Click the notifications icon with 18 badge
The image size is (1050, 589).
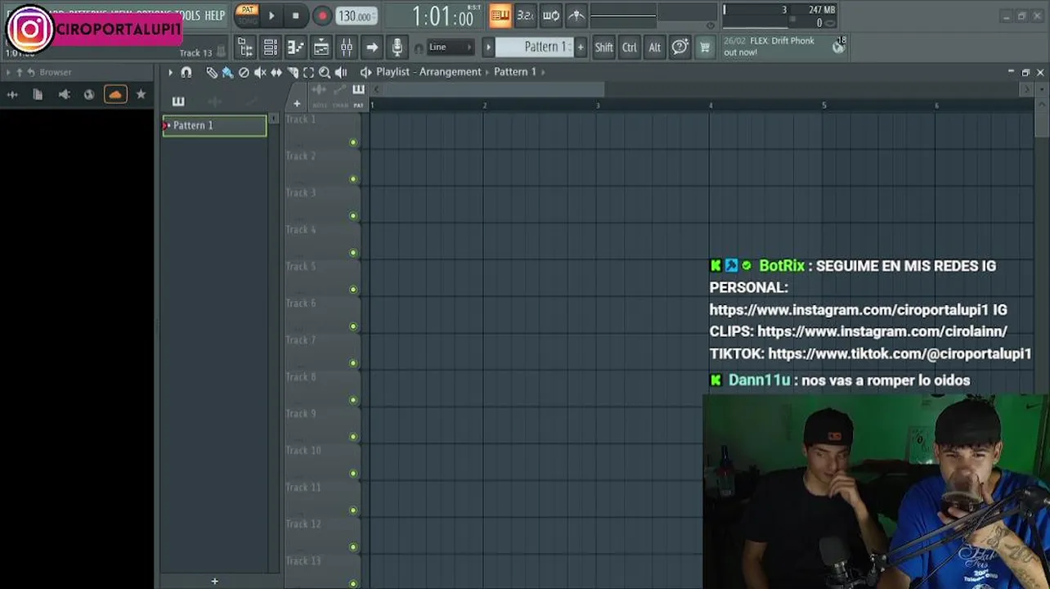click(838, 46)
